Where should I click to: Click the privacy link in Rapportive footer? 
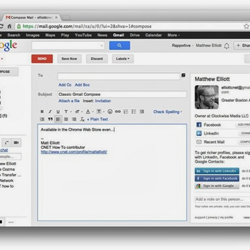(213, 217)
